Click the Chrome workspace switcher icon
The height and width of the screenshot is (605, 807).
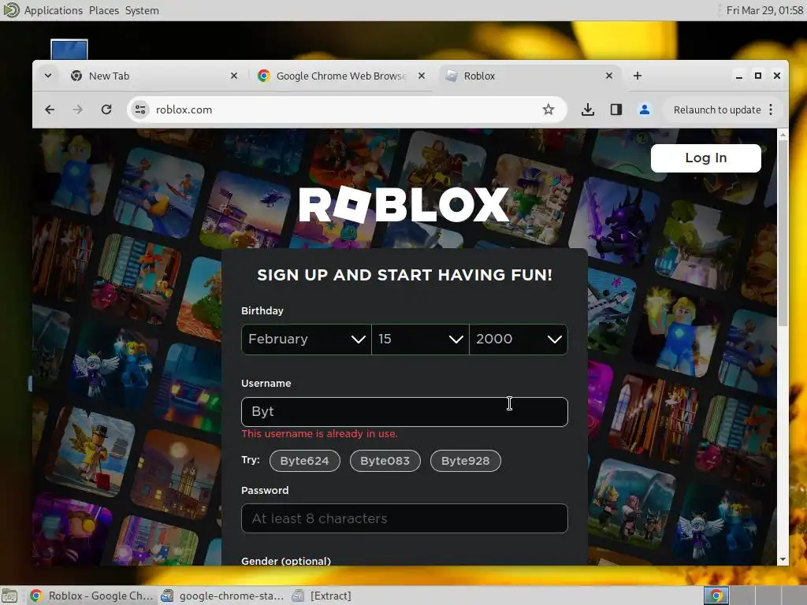(x=716, y=596)
